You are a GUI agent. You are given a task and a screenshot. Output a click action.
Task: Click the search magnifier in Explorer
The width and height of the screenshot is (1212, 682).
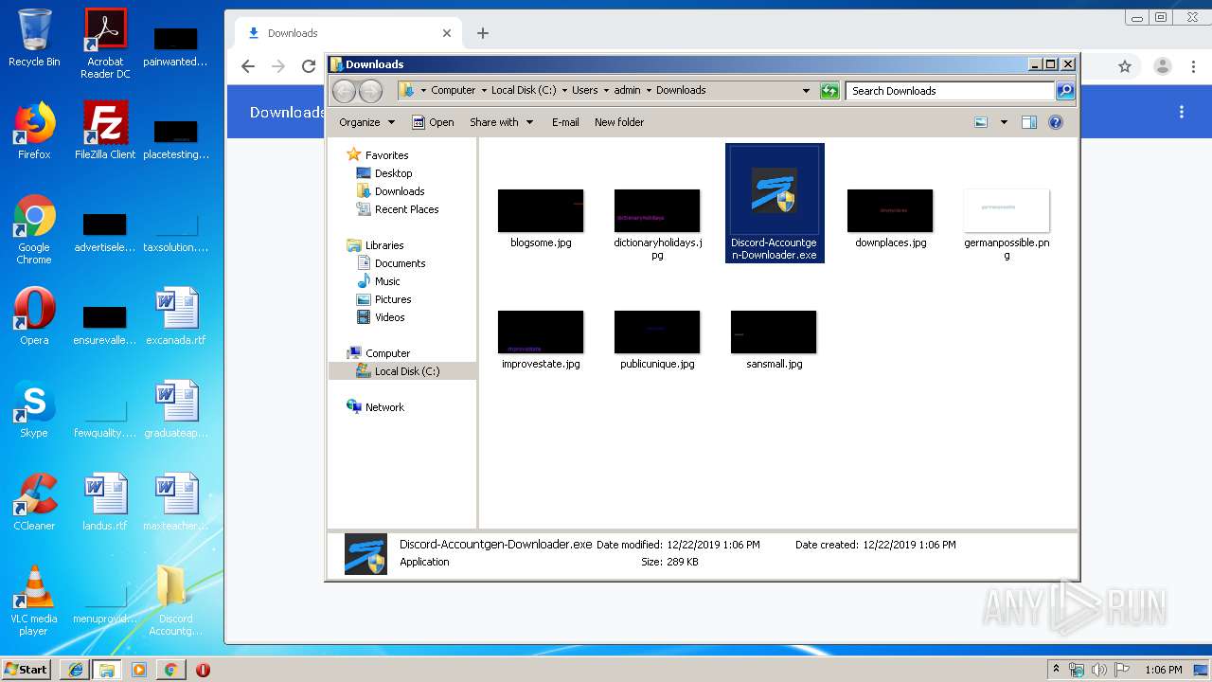[1065, 91]
